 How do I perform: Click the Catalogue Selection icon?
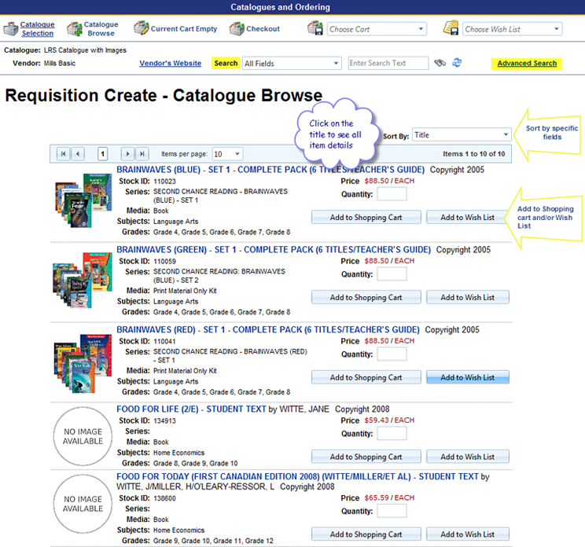tap(10, 29)
